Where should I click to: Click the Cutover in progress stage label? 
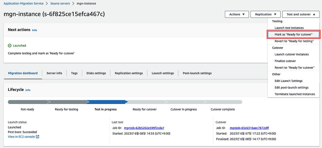[x=184, y=109]
